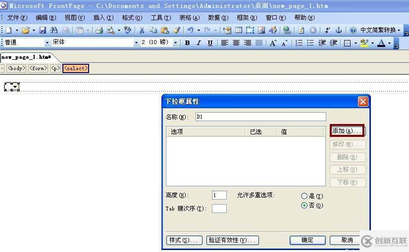Click the Preview in browser icon
This screenshot has height=252, width=409.
[x=110, y=30]
